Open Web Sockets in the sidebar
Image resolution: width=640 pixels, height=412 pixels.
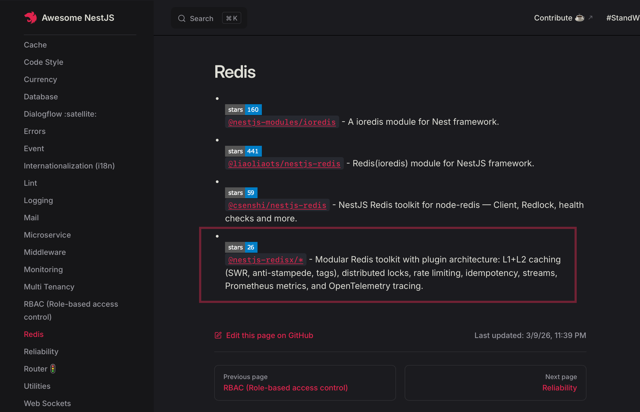click(x=47, y=403)
